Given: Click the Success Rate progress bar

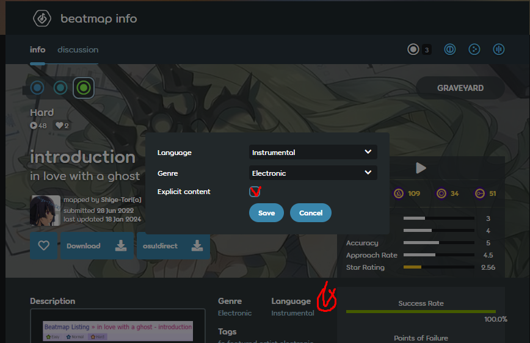Looking at the screenshot, I should tap(421, 311).
